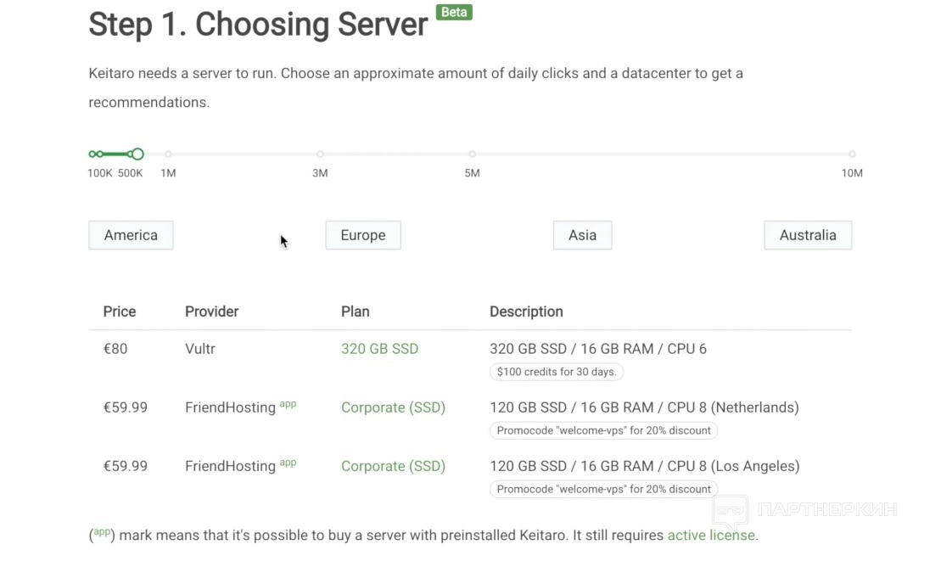Pick the Asia datacenter button
Viewport: 941px width, 578px height.
pyautogui.click(x=582, y=235)
